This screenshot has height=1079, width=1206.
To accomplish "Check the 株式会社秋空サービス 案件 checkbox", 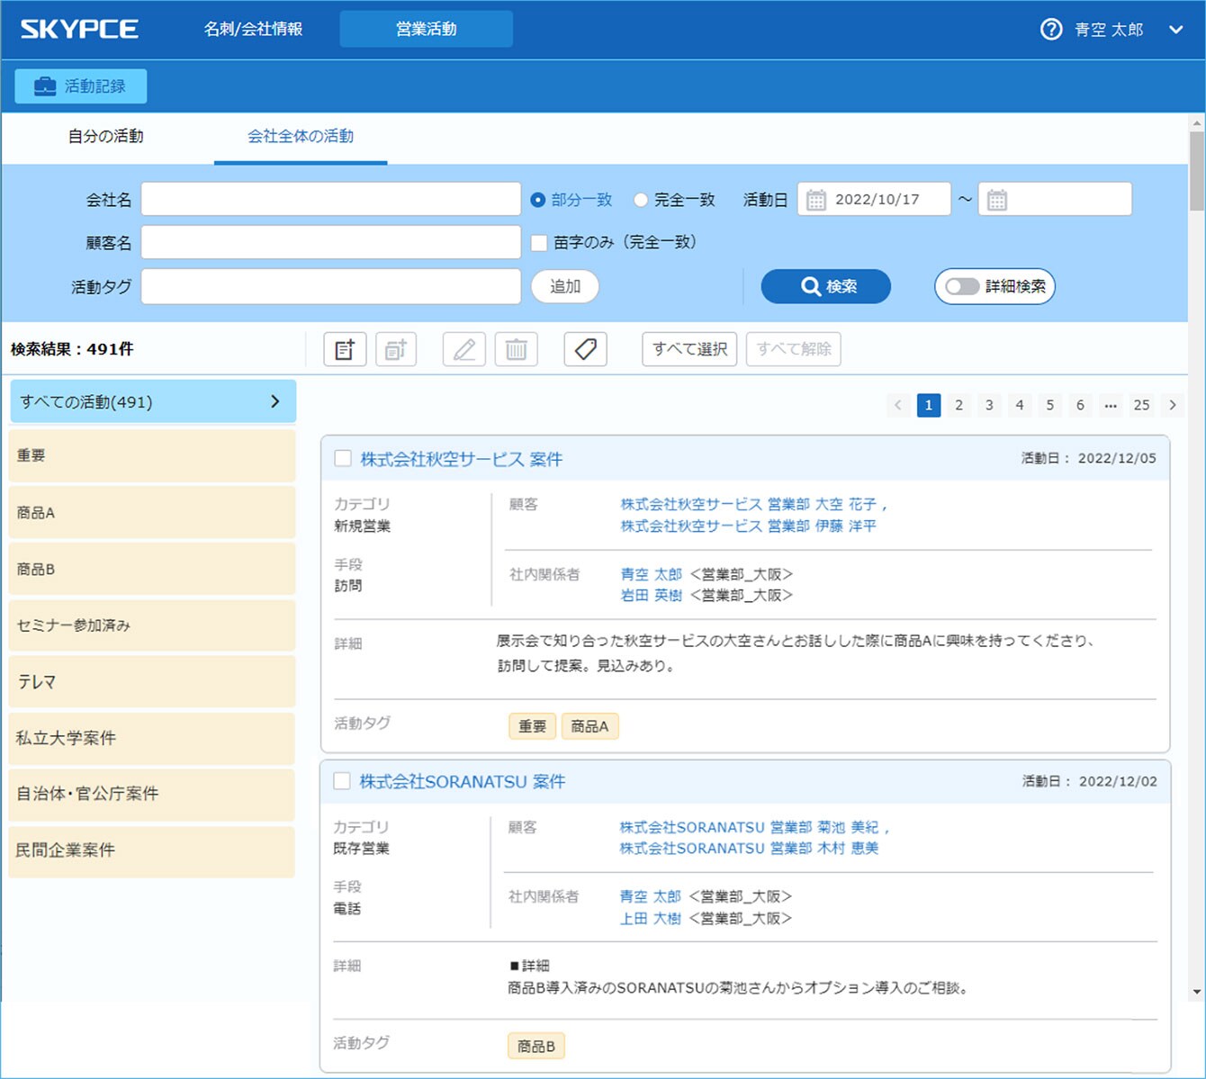I will point(342,458).
